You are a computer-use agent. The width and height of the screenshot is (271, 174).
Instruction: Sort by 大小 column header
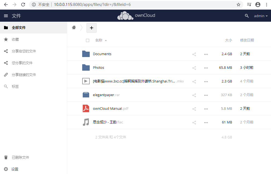pos(229,40)
